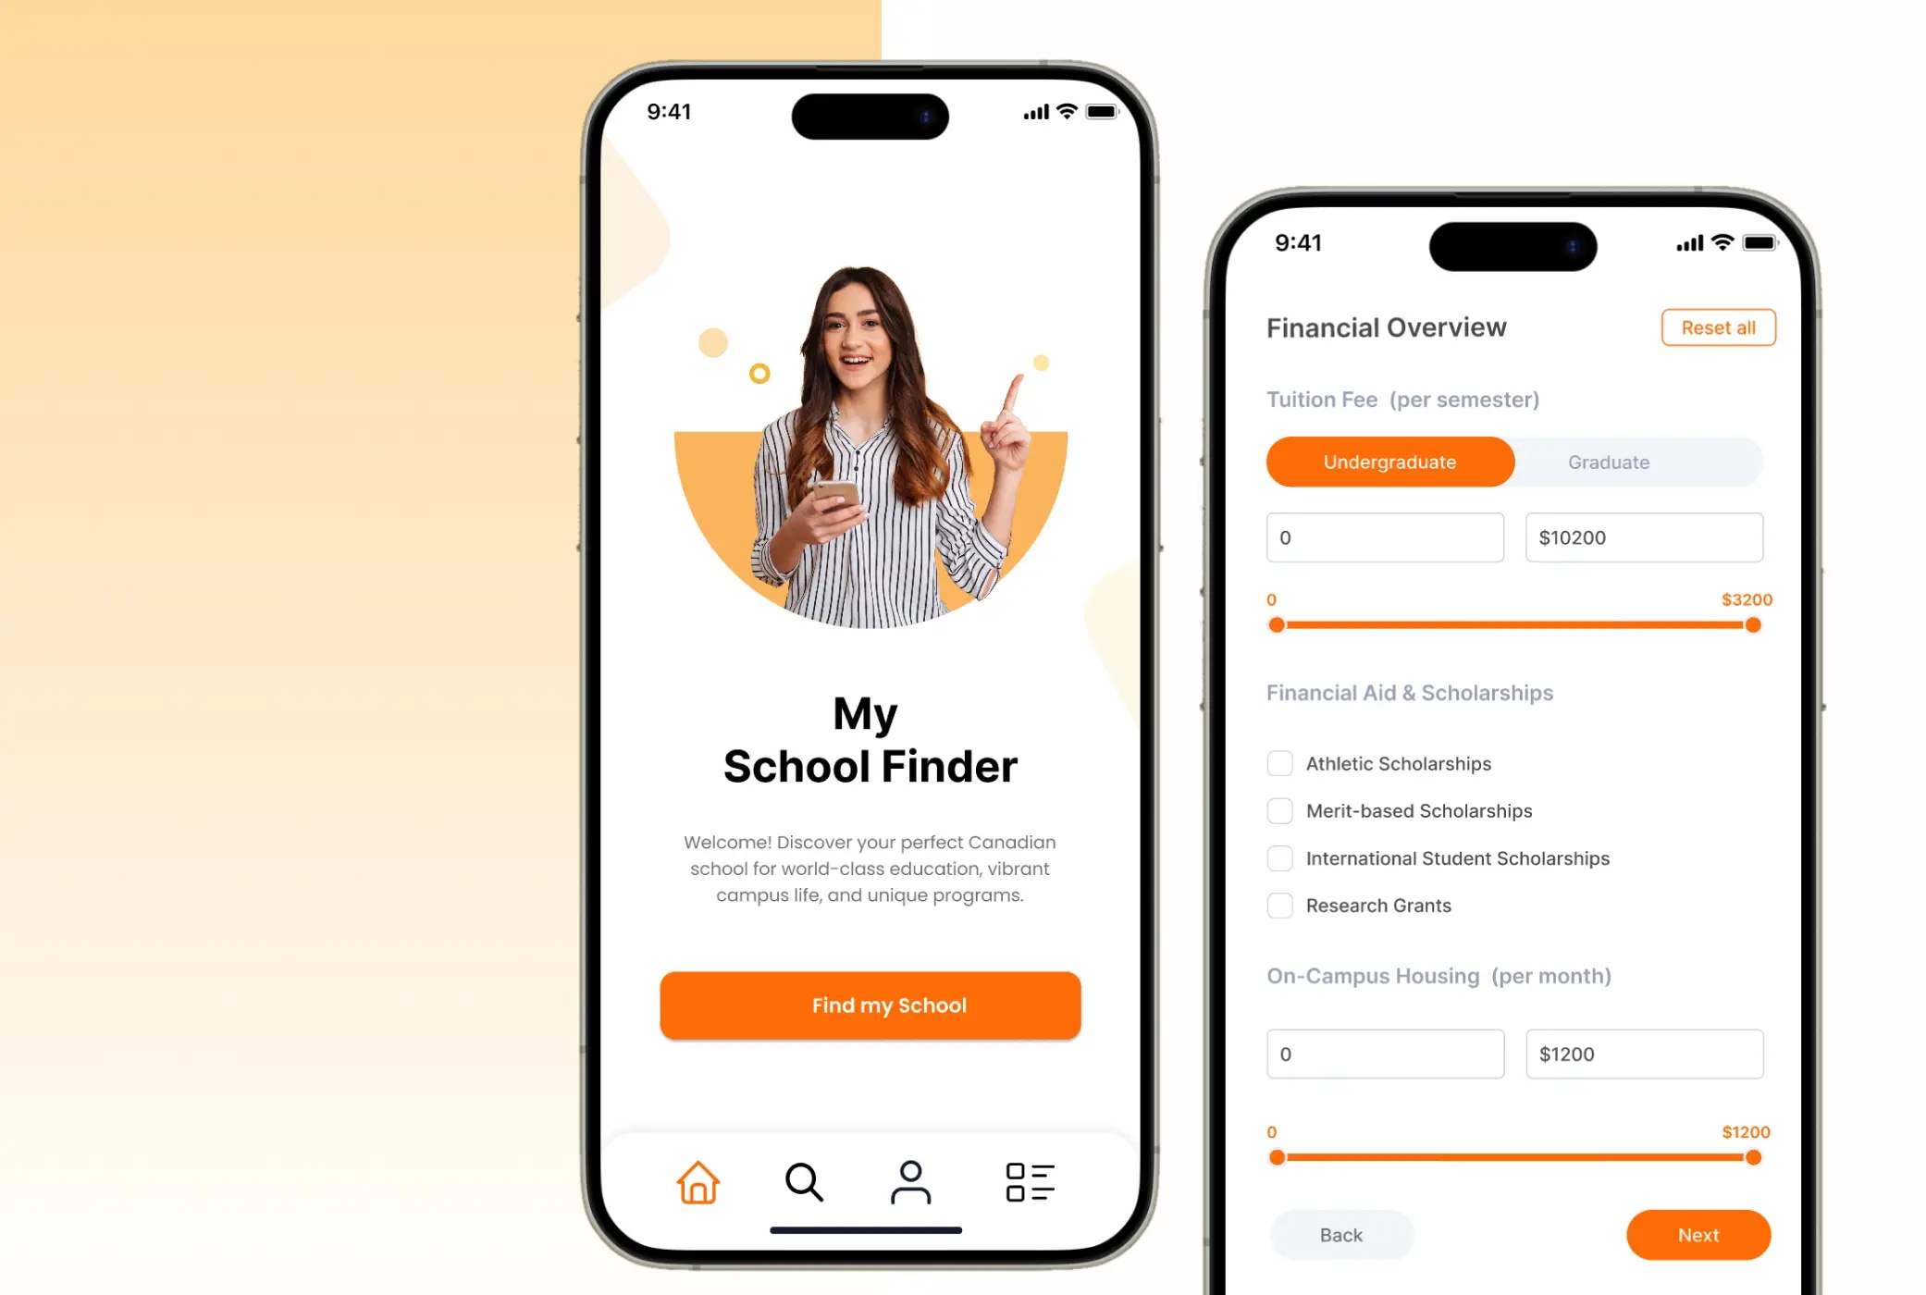The image size is (1926, 1295).
Task: Enable the Athletic Scholarships checkbox
Action: (x=1278, y=761)
